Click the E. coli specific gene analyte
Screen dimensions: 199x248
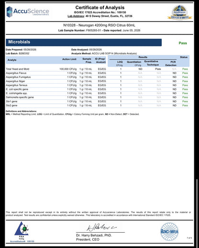point(17,89)
